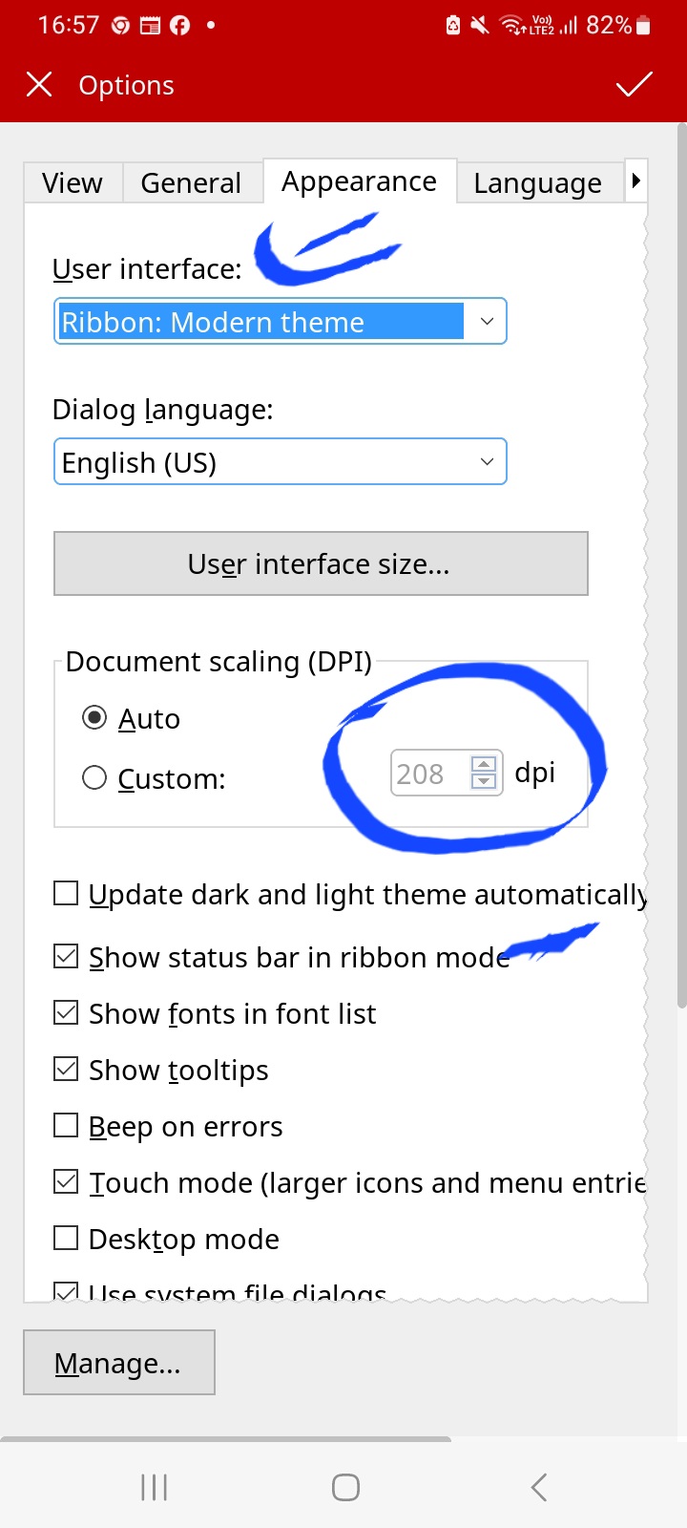The height and width of the screenshot is (1528, 687).
Task: Show more tabs with the right arrow
Action: 636,180
